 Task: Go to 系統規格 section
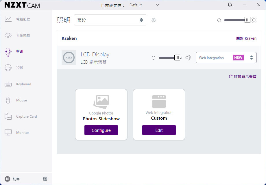(23, 35)
